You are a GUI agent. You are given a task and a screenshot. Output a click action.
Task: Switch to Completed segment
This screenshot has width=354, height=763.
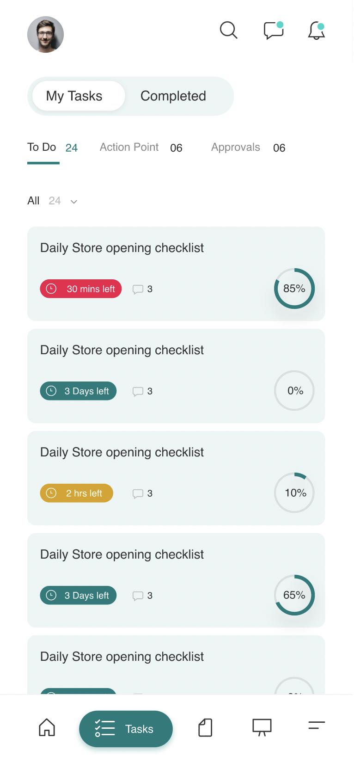[173, 96]
